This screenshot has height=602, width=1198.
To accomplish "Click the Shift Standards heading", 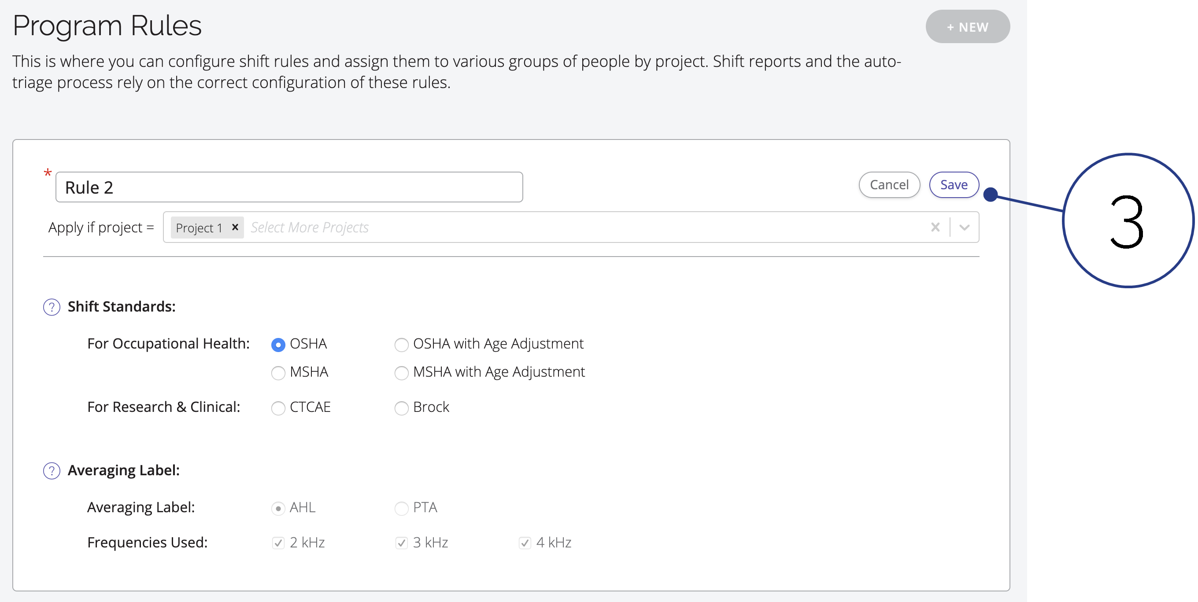I will click(122, 307).
